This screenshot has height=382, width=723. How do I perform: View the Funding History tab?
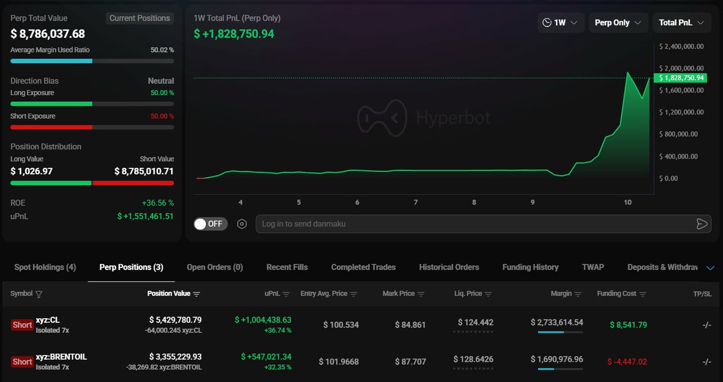click(530, 267)
